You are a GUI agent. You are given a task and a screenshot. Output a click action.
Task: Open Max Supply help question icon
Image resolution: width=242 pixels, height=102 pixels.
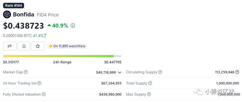(x=149, y=94)
